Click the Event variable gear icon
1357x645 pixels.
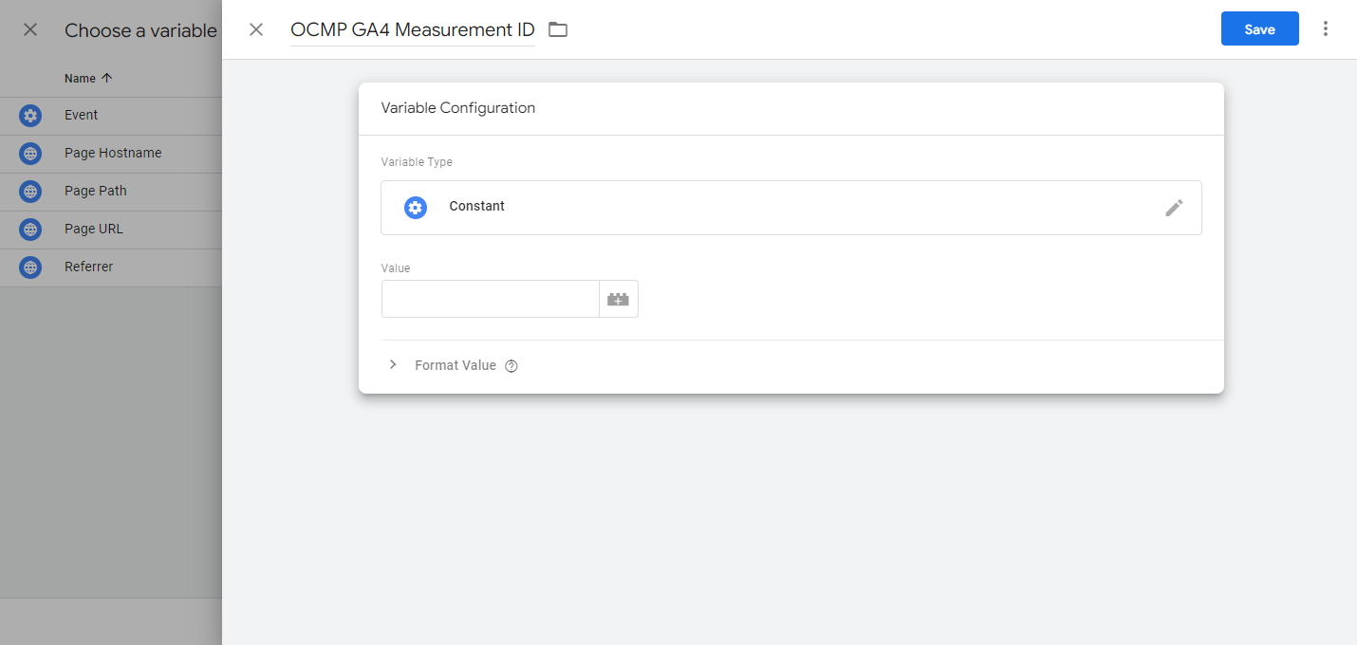pos(30,116)
